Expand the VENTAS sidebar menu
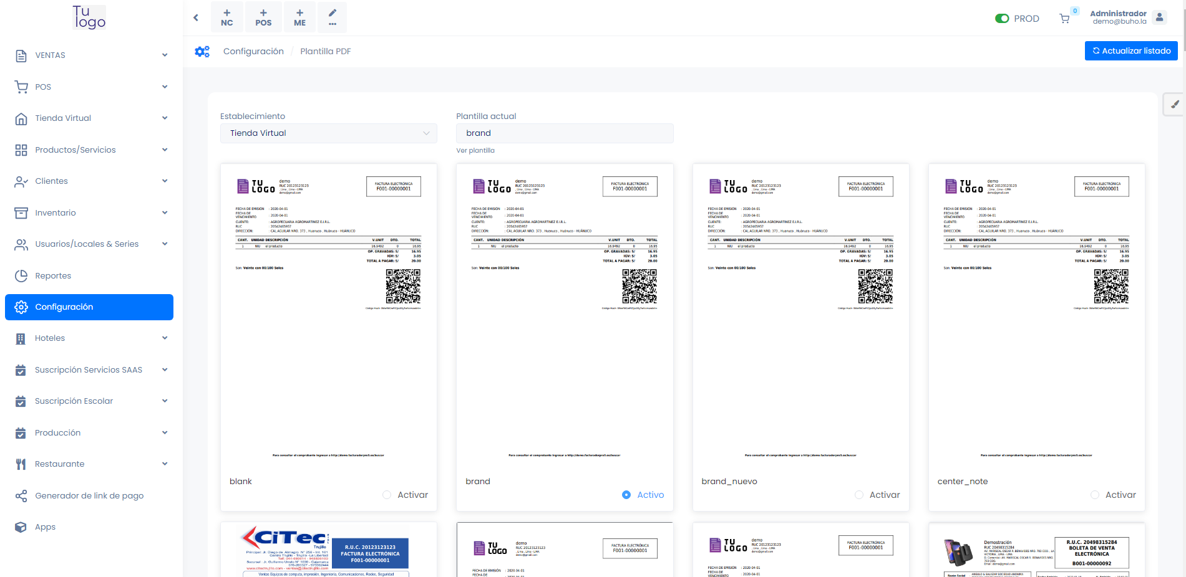The width and height of the screenshot is (1186, 577). click(92, 55)
